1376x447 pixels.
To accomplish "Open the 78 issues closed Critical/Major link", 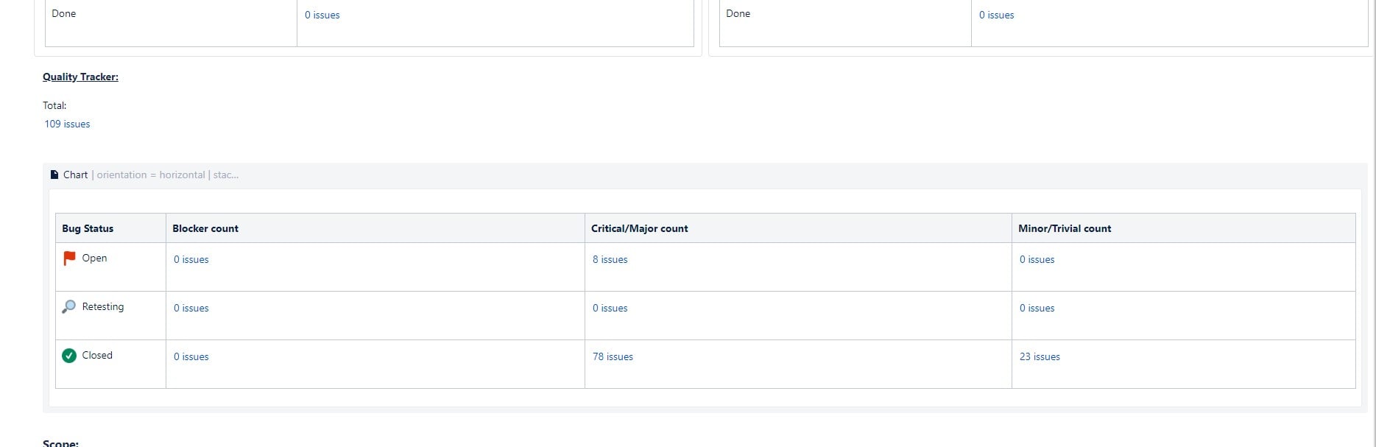I will pos(613,356).
